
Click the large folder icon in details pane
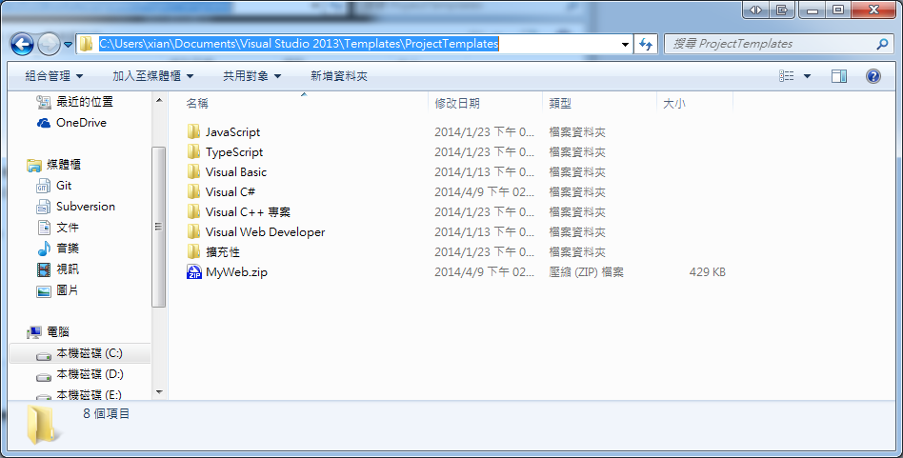pyautogui.click(x=42, y=425)
